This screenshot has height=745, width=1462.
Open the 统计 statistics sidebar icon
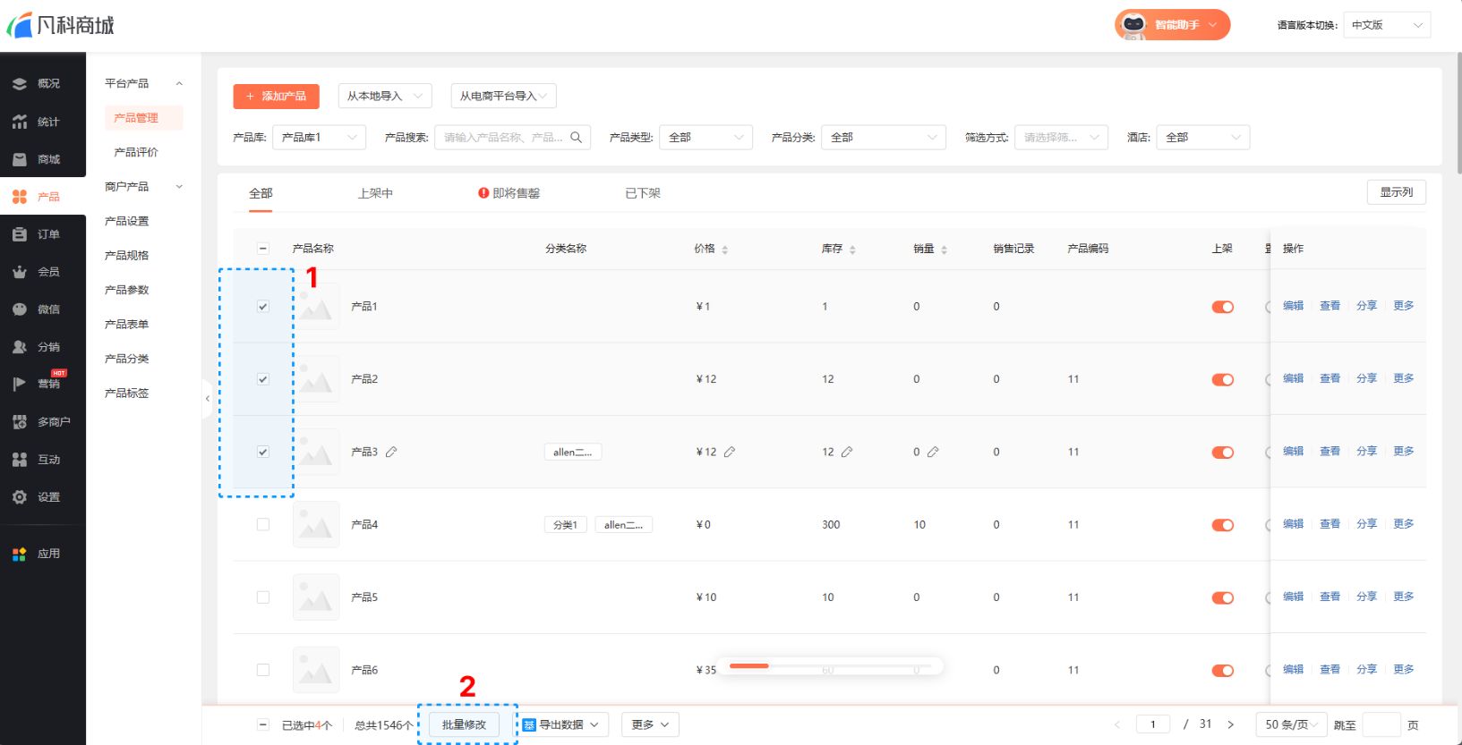(20, 122)
